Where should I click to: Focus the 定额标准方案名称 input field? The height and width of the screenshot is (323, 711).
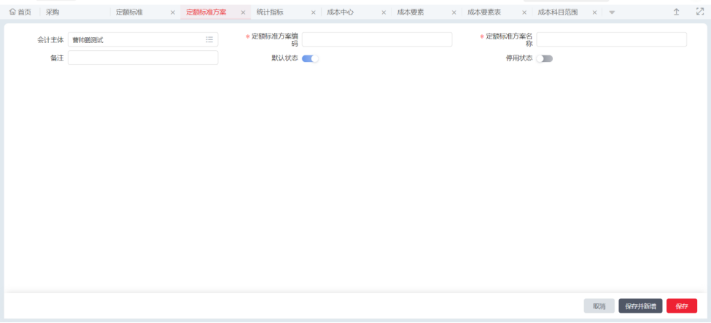click(611, 39)
